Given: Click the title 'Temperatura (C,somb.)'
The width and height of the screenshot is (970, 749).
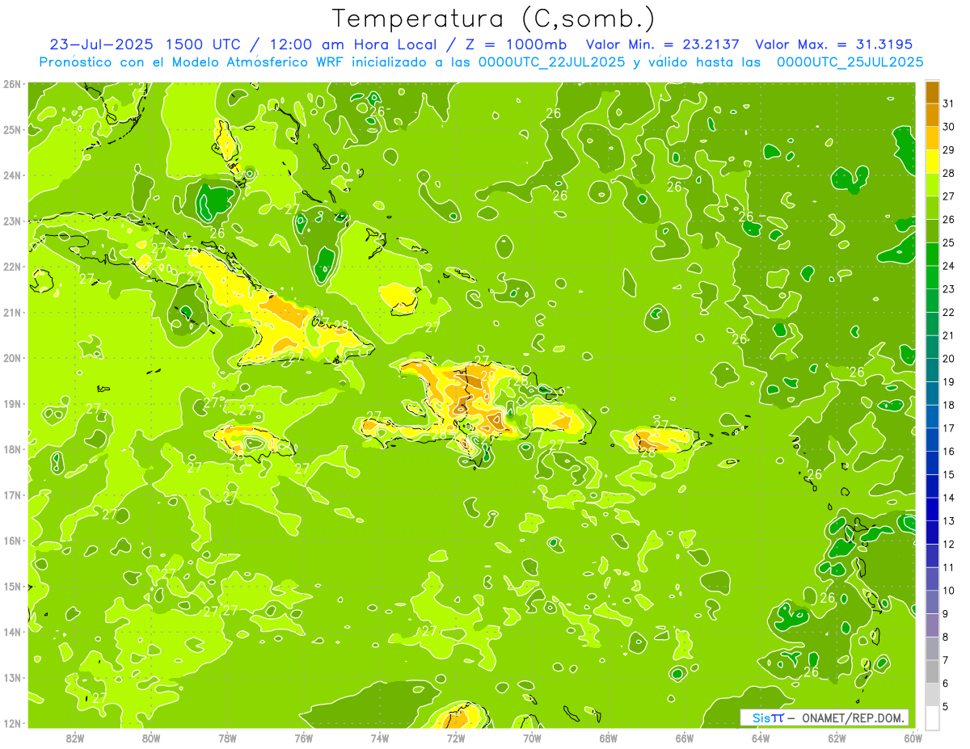Looking at the screenshot, I should (x=494, y=19).
